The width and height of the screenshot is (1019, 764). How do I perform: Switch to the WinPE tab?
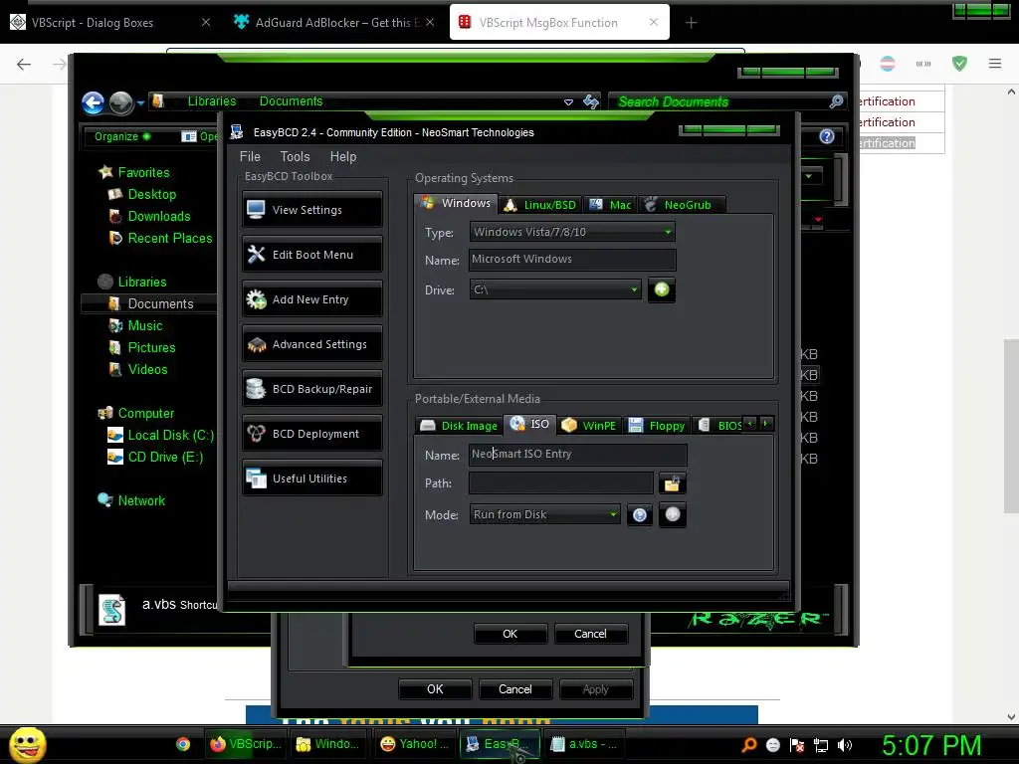[589, 426]
